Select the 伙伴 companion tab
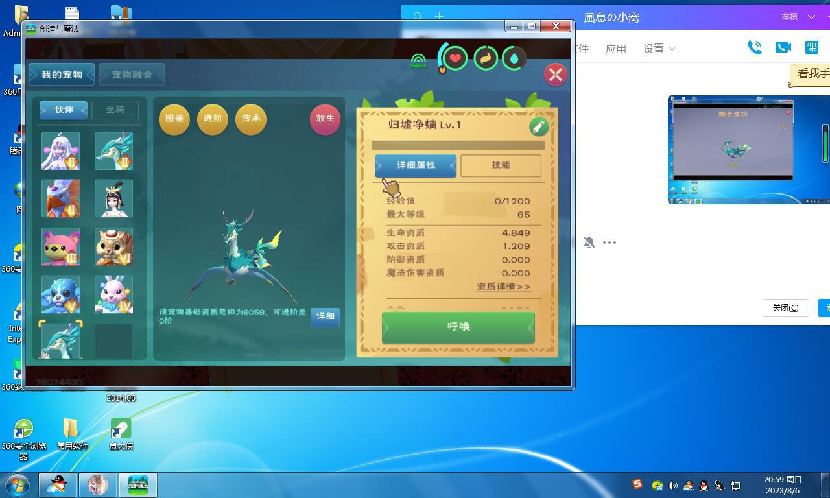This screenshot has width=830, height=498. click(64, 110)
